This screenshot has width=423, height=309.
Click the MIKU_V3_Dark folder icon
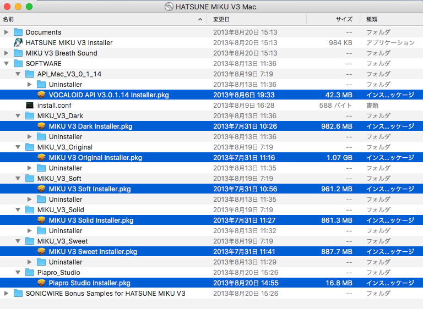click(x=30, y=116)
